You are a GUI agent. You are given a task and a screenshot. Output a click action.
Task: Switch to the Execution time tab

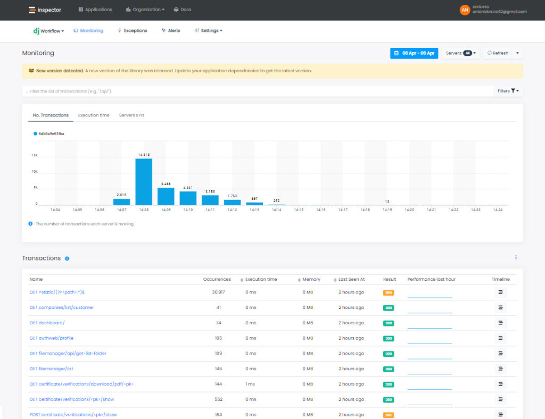(94, 115)
